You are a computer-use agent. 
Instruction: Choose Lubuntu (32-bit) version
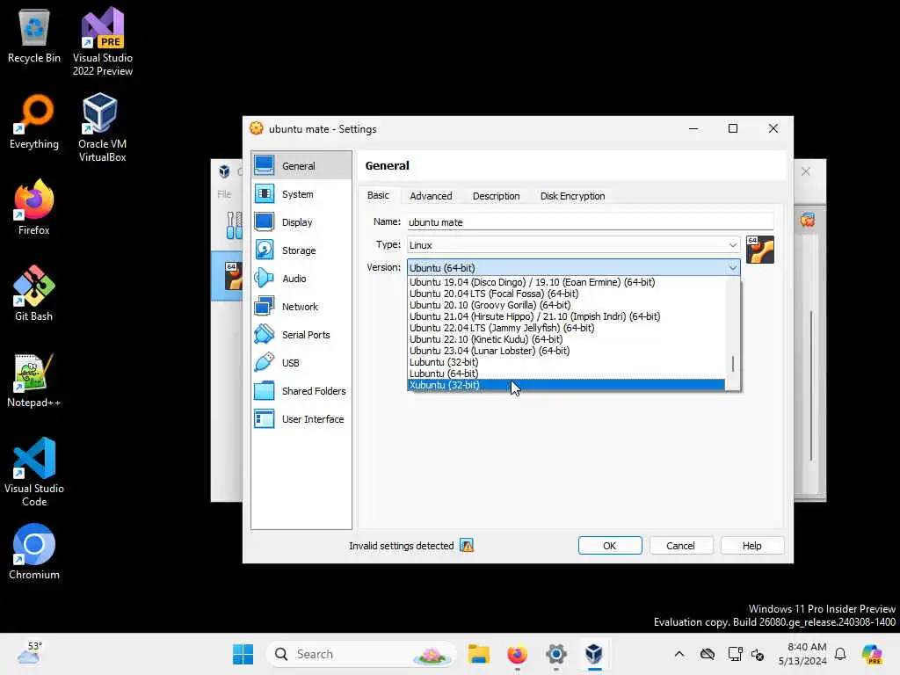pyautogui.click(x=566, y=362)
